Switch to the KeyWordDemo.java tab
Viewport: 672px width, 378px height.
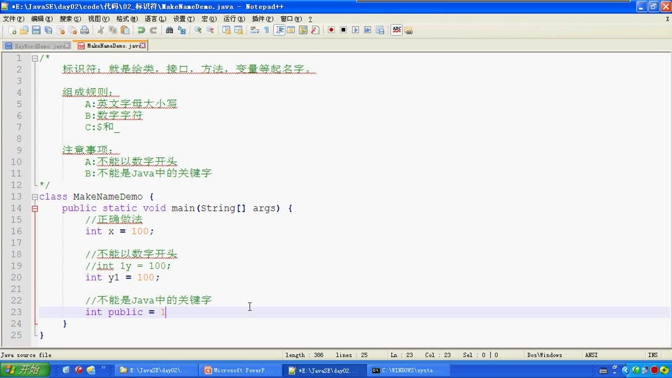(34, 45)
